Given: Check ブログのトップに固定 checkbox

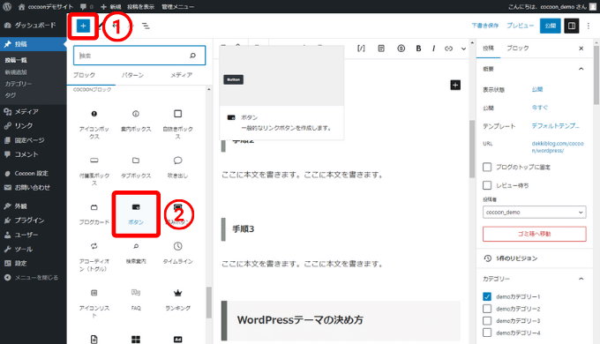Looking at the screenshot, I should pos(487,167).
